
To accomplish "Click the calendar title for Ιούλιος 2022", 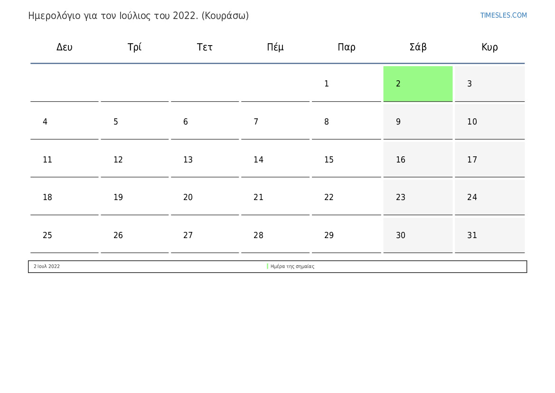I will coord(139,16).
